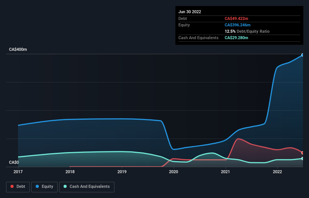Click the 2019 x-axis label
The width and height of the screenshot is (309, 198).
pos(122,172)
